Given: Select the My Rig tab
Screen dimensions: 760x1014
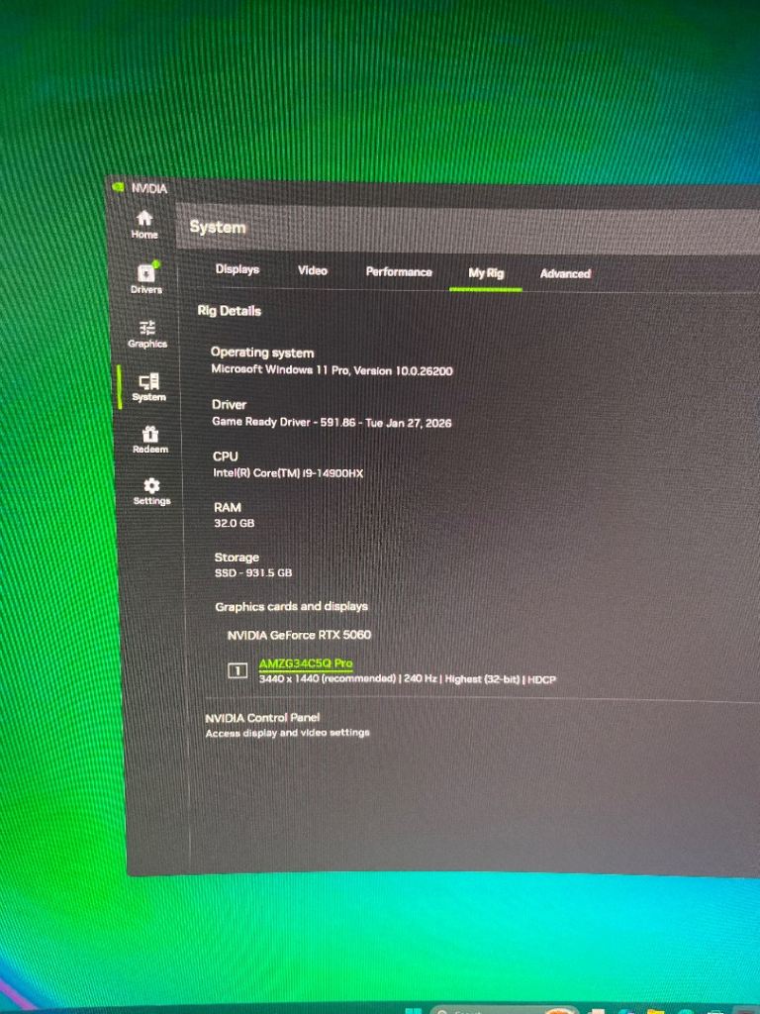Looking at the screenshot, I should click(486, 273).
